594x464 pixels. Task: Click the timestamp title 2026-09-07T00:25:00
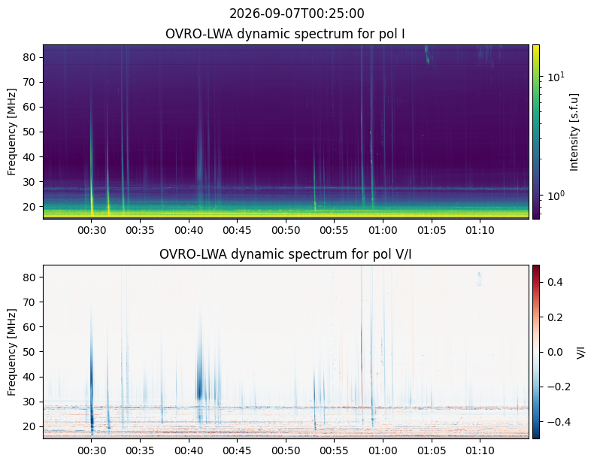296,14
